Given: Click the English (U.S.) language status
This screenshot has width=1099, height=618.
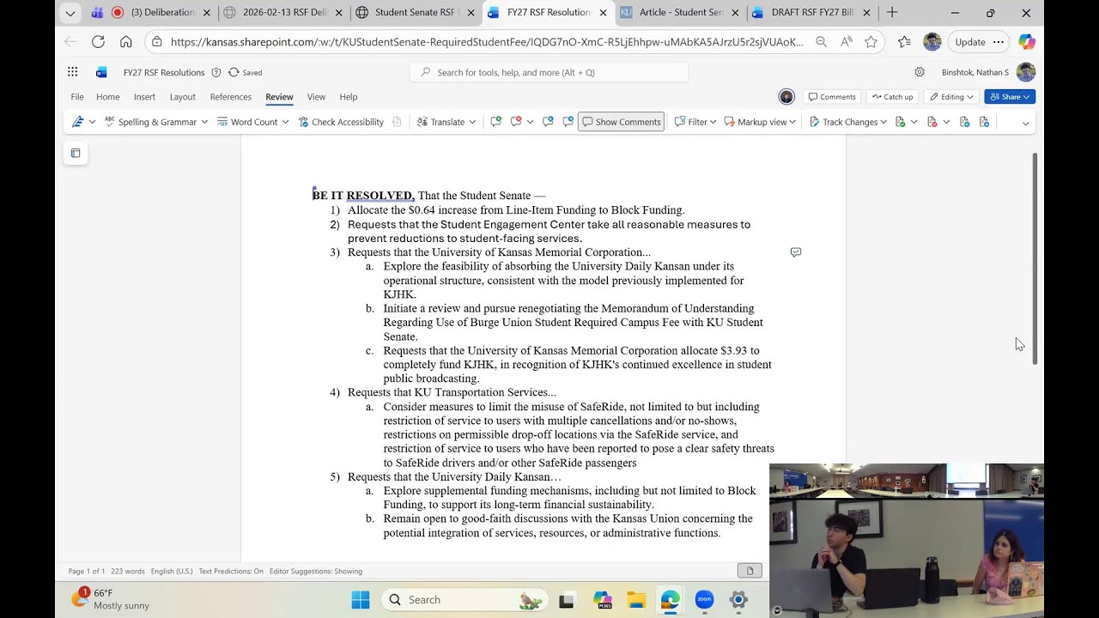Looking at the screenshot, I should [172, 571].
